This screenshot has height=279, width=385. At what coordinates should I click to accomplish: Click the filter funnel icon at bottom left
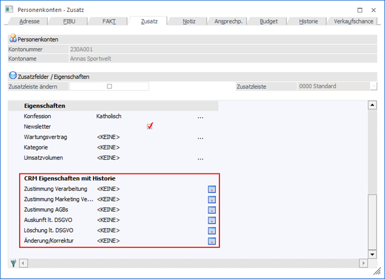(x=13, y=263)
